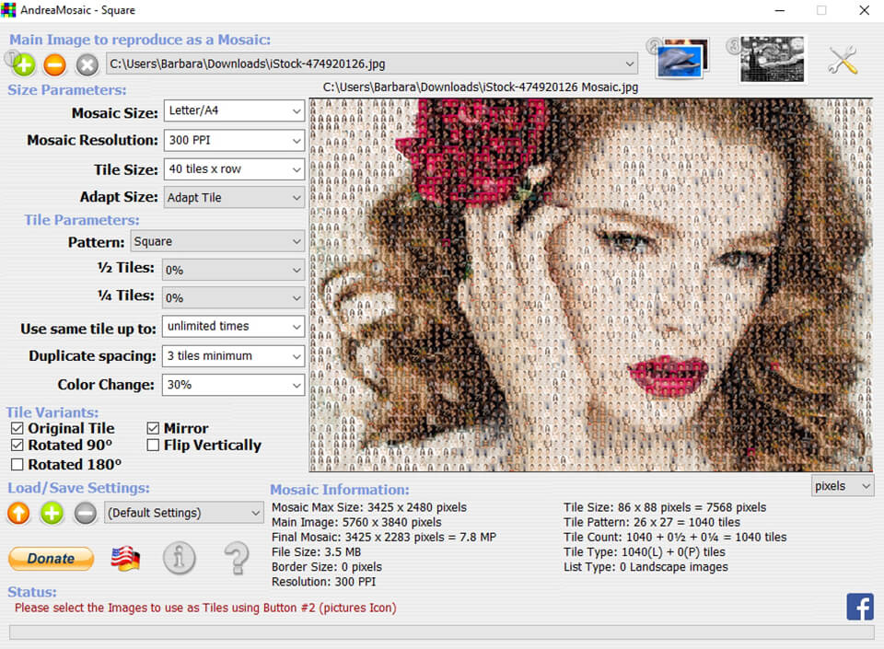This screenshot has height=649, width=884.
Task: Click the green plus add main image icon
Action: click(24, 65)
